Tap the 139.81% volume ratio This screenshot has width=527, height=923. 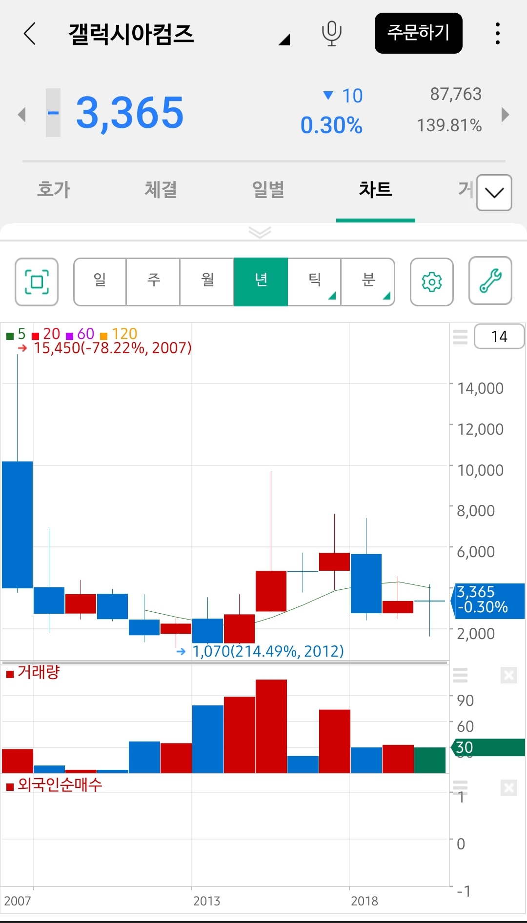(x=449, y=125)
